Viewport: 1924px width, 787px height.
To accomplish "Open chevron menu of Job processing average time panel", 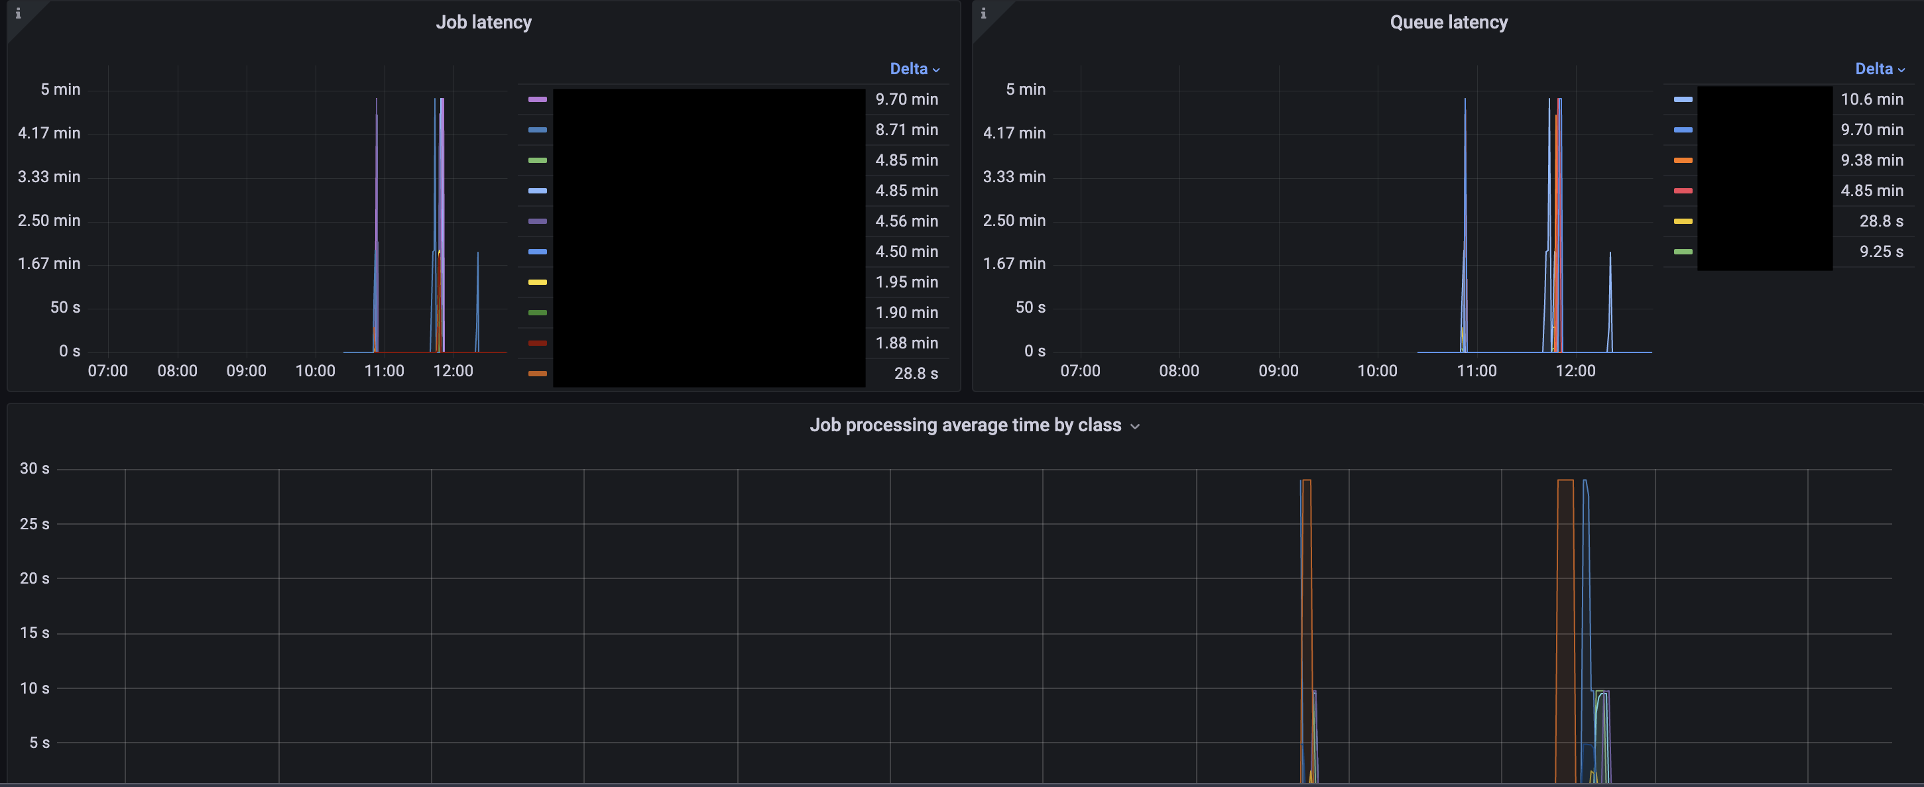I will click(x=1134, y=426).
